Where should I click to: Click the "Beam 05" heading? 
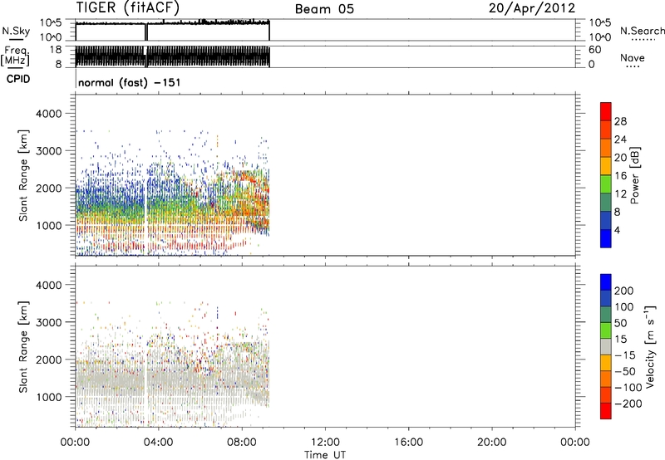(x=324, y=9)
